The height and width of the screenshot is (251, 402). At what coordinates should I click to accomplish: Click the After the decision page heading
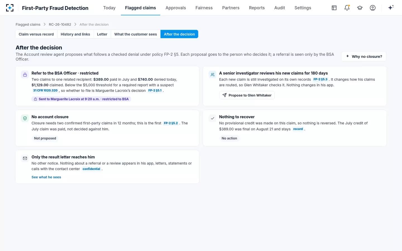(x=39, y=48)
